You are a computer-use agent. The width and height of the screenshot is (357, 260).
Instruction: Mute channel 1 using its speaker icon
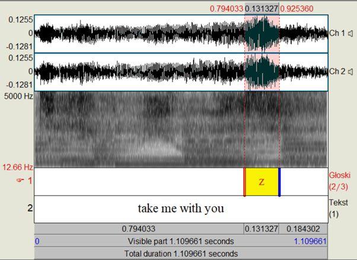tap(350, 34)
